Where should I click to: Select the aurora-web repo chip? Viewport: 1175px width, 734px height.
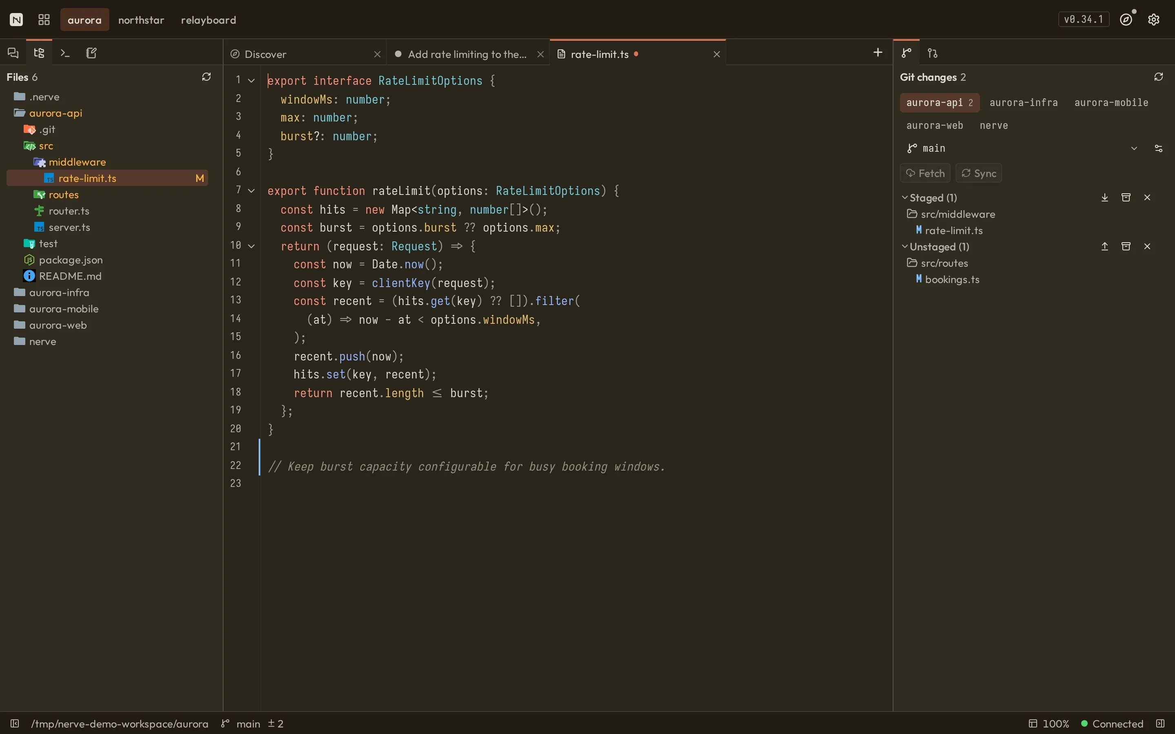(x=935, y=125)
